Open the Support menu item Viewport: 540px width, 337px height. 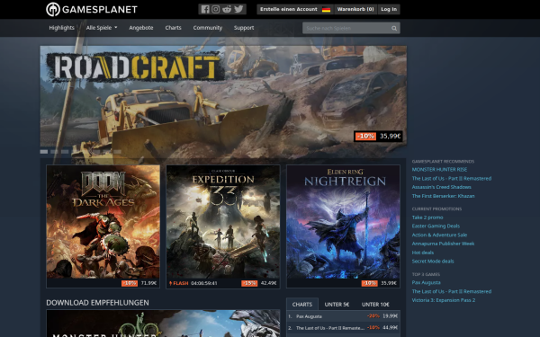pyautogui.click(x=244, y=28)
